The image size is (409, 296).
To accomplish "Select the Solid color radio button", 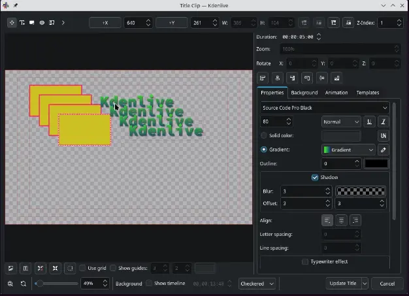I will point(264,135).
